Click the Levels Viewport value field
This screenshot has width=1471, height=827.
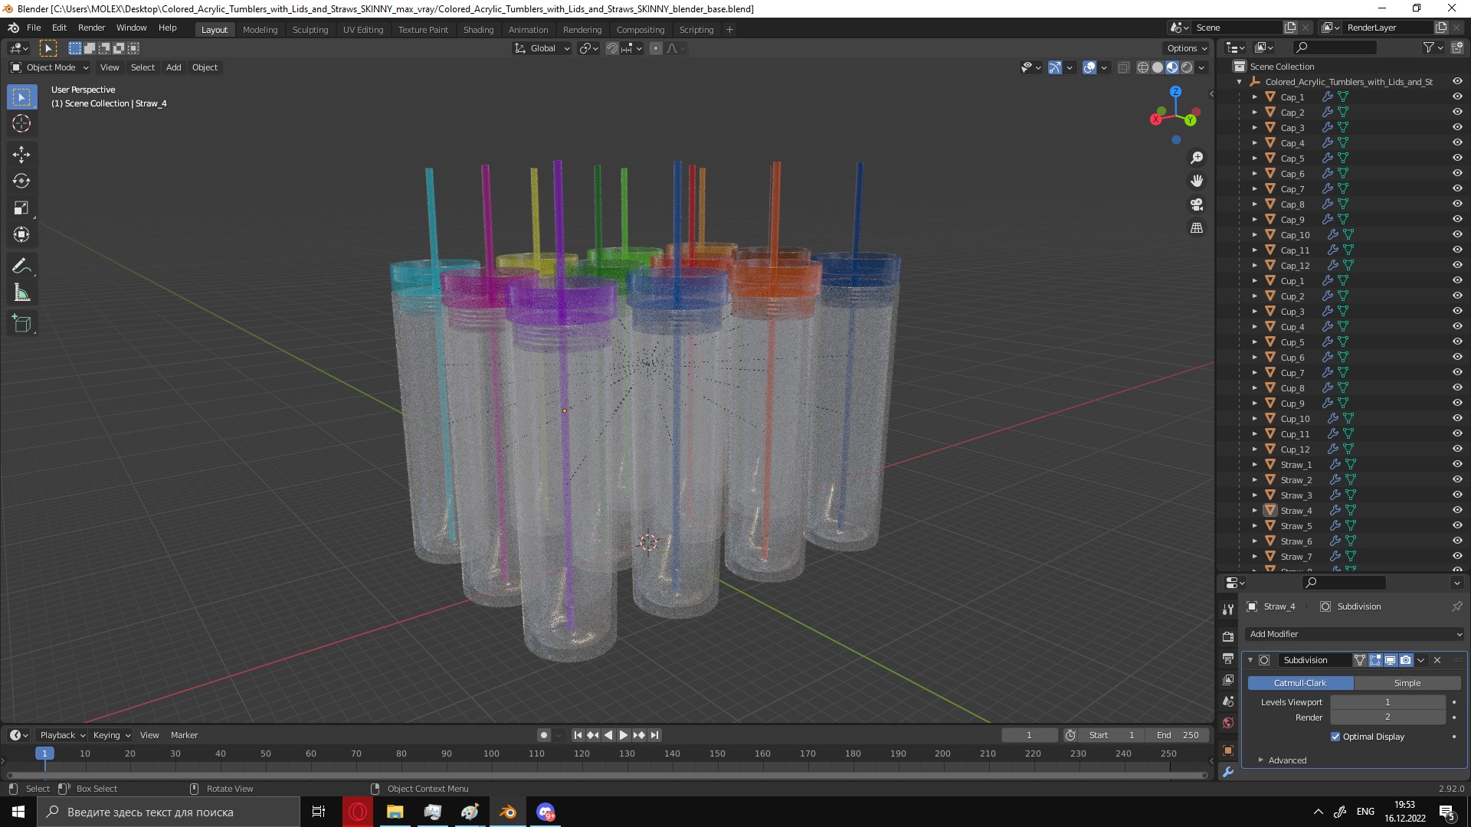click(x=1387, y=702)
